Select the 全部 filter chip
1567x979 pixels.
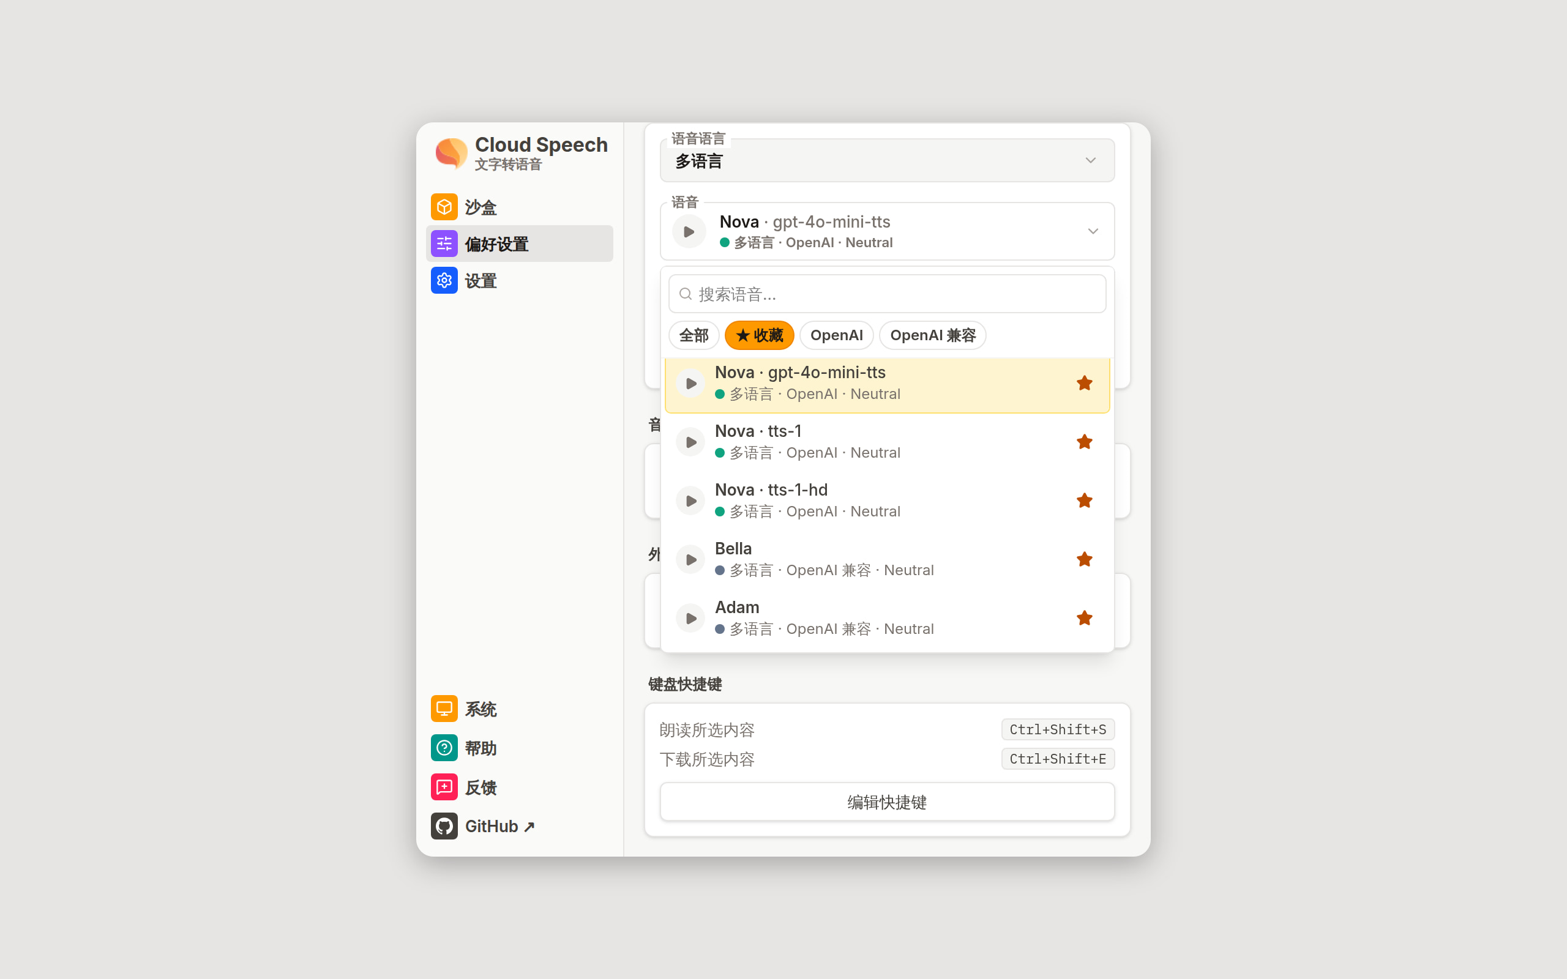[694, 335]
